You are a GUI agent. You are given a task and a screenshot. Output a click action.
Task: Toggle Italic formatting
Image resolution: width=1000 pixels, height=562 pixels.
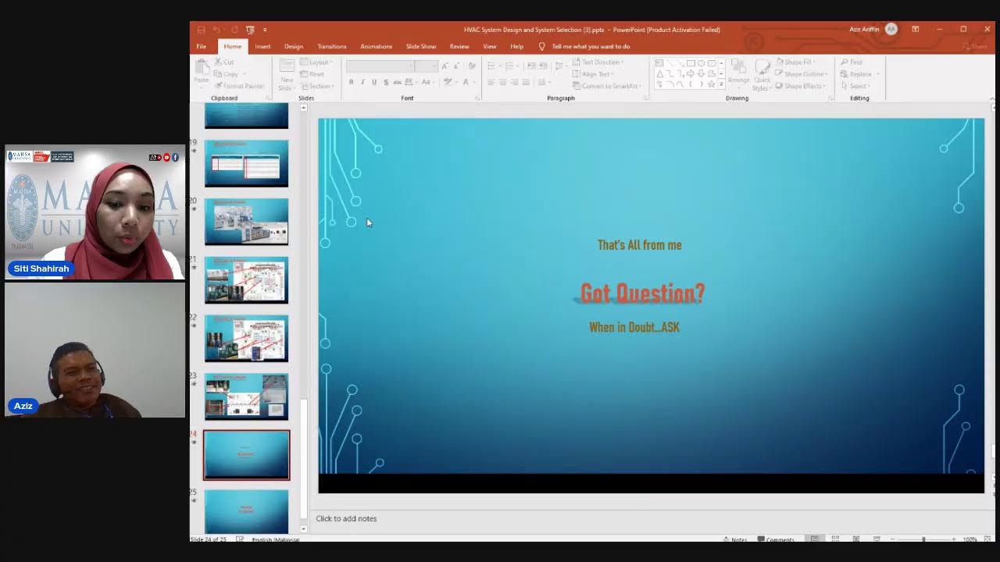tap(362, 82)
